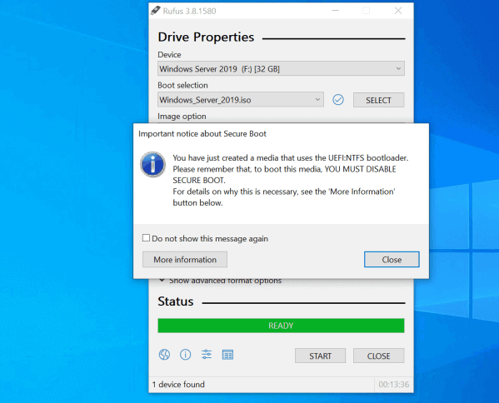Open Rufus language selection globe icon
This screenshot has height=403, width=499.
[164, 355]
